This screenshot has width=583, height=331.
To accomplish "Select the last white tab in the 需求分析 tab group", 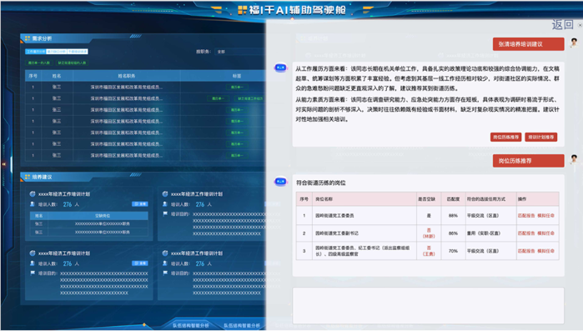I will pyautogui.click(x=78, y=52).
